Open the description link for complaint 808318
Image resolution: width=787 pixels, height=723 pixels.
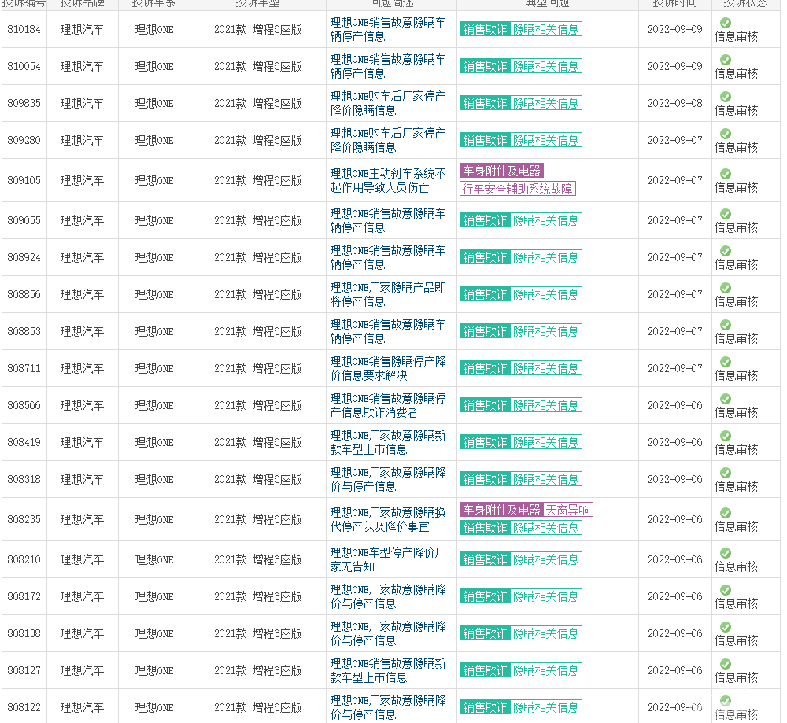pos(388,480)
